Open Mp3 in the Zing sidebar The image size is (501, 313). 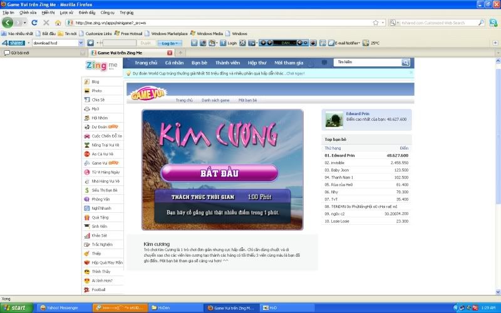(95, 109)
